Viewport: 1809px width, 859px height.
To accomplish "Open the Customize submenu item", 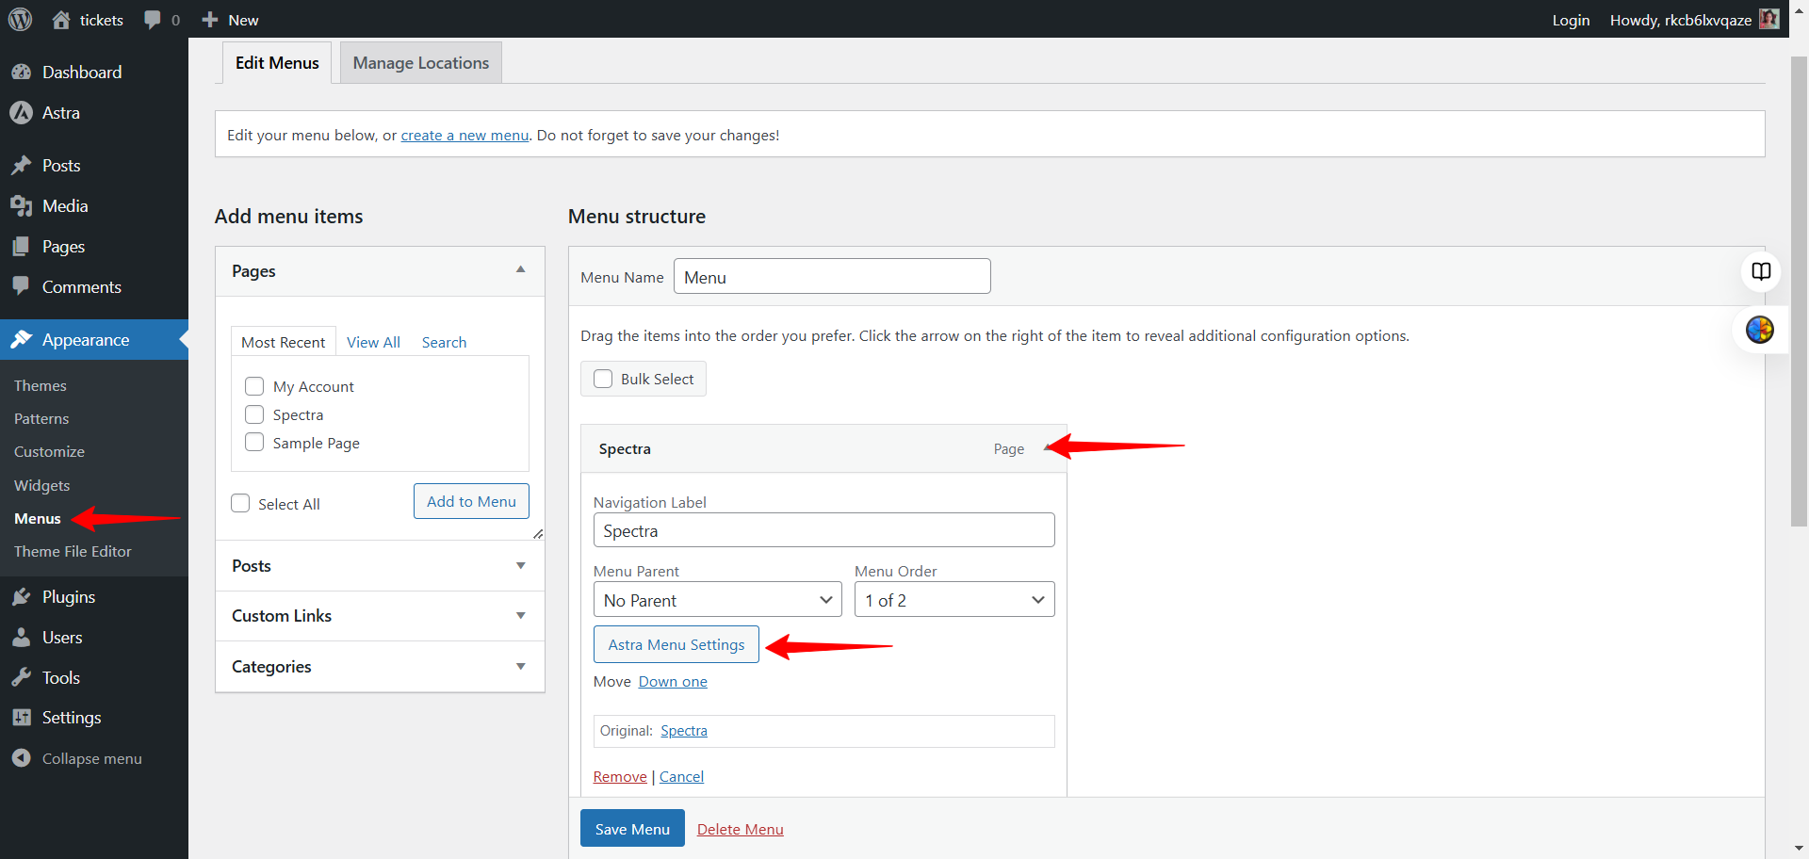I will (49, 452).
